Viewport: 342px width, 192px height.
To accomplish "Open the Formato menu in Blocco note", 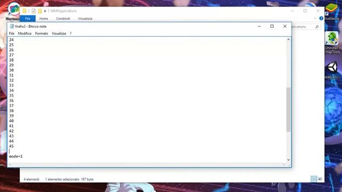I will pos(42,33).
